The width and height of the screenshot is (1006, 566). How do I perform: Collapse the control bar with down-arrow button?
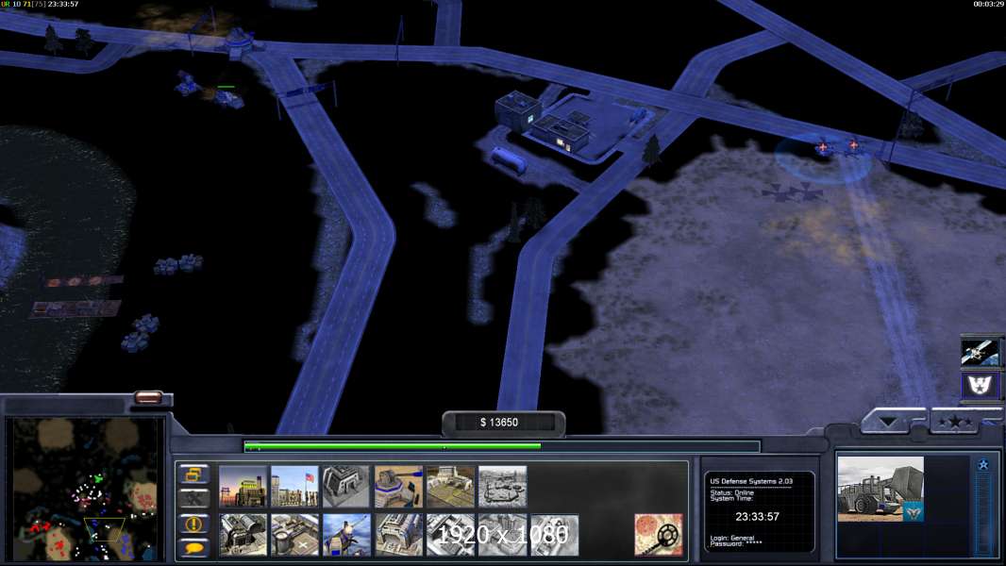(x=889, y=421)
